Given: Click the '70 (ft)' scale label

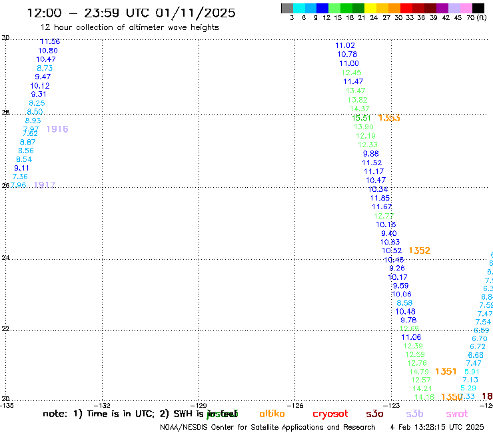Looking at the screenshot, I should coord(476,18).
